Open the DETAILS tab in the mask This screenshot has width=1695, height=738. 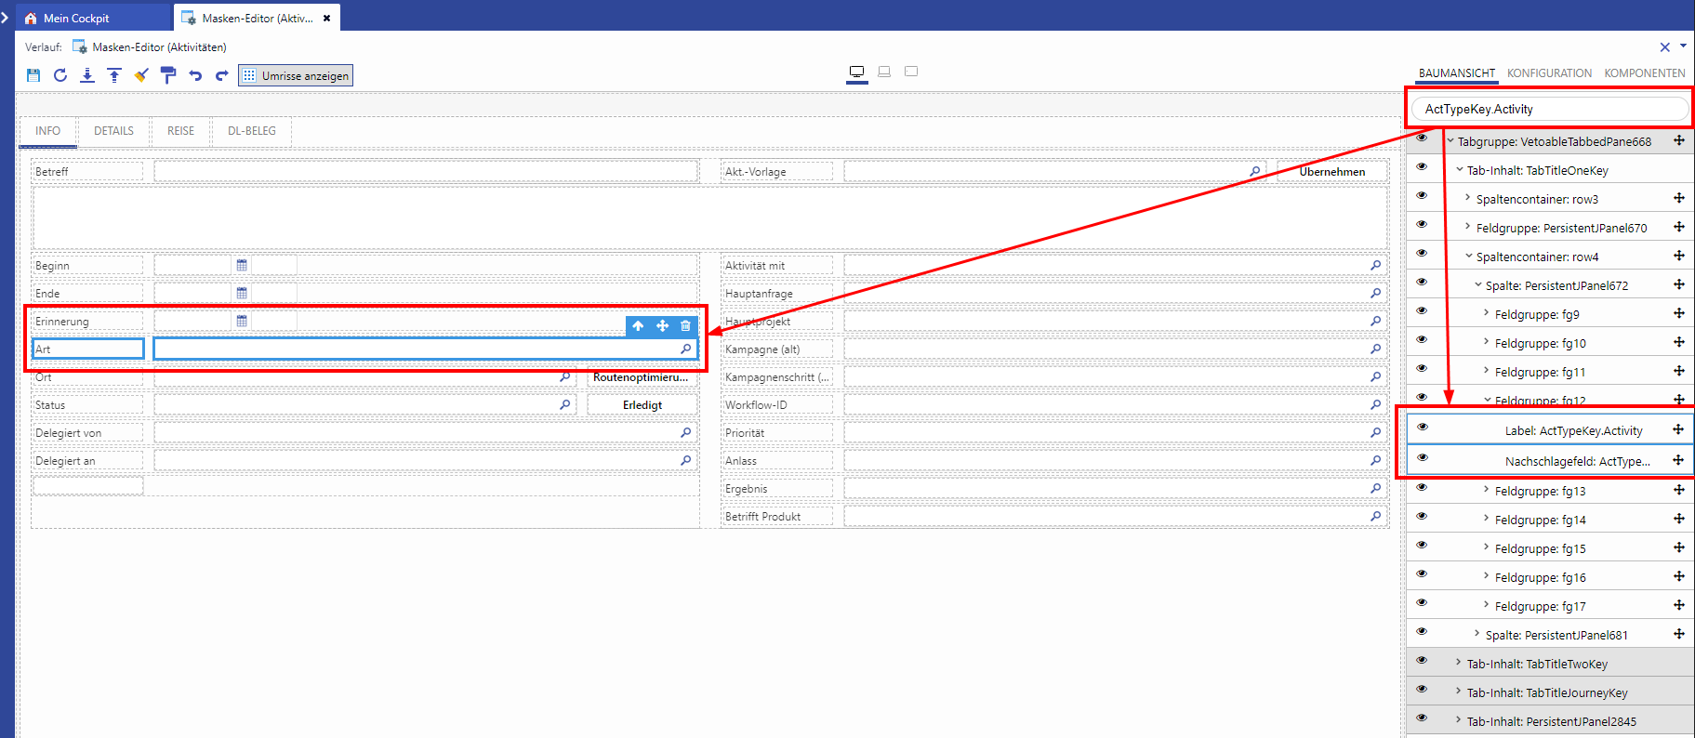point(113,131)
